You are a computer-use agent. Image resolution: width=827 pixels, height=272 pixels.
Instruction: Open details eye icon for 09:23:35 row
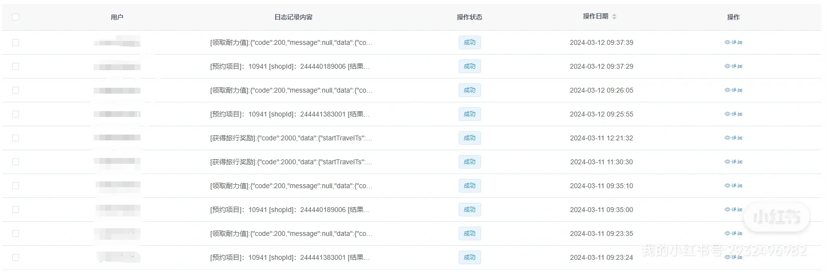727,233
